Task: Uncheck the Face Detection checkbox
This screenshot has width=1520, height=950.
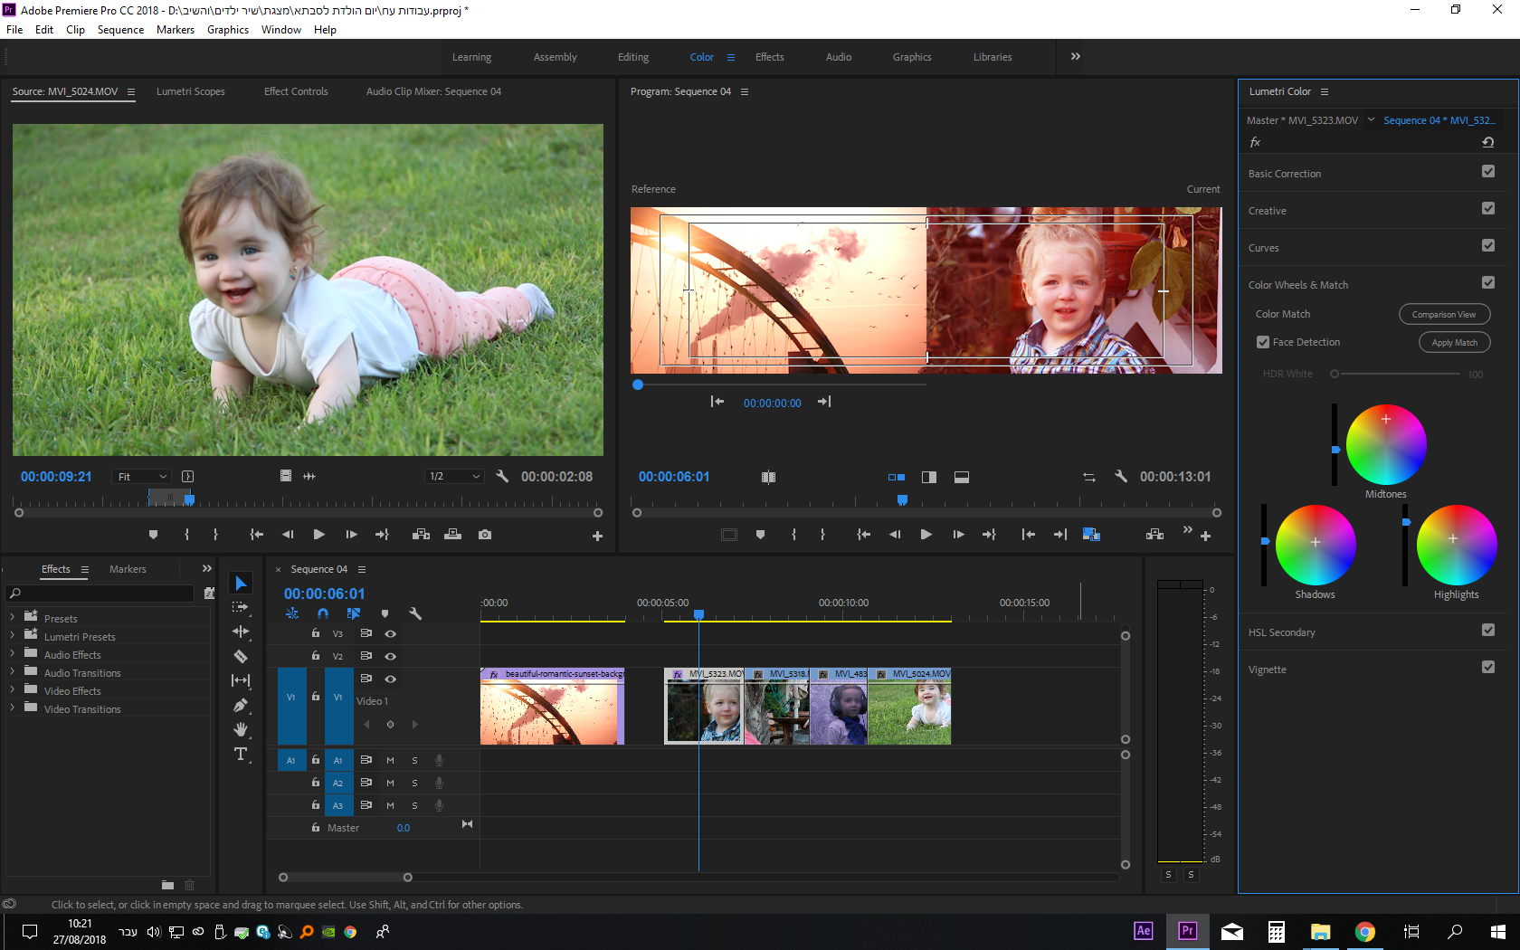Action: coord(1263,342)
